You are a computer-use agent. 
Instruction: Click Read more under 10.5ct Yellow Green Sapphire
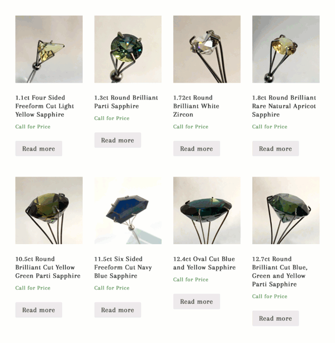pos(39,309)
